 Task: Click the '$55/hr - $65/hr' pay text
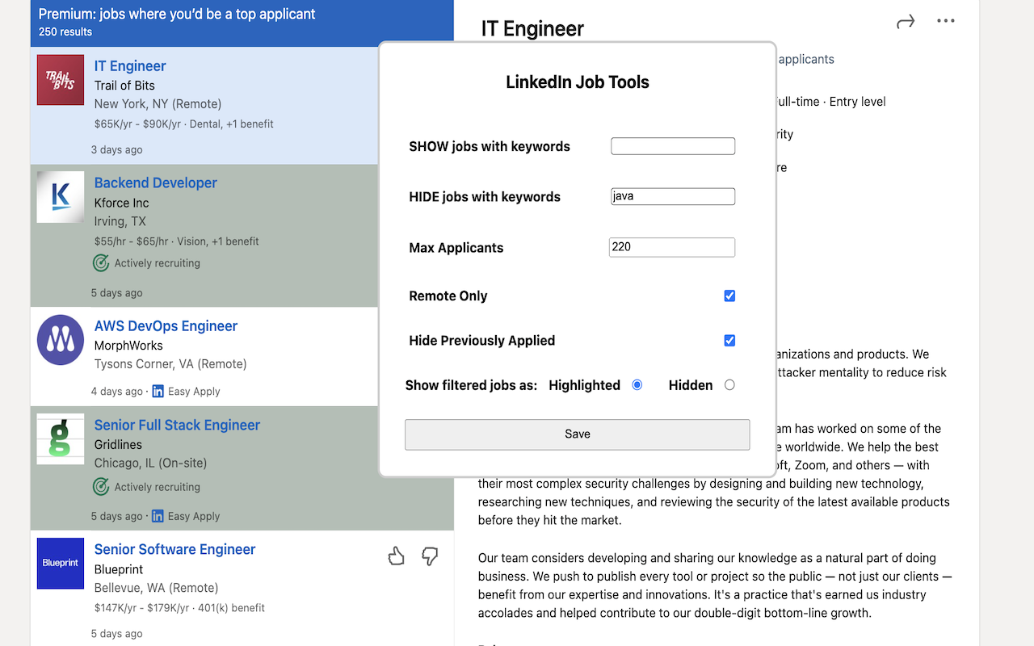click(x=132, y=241)
